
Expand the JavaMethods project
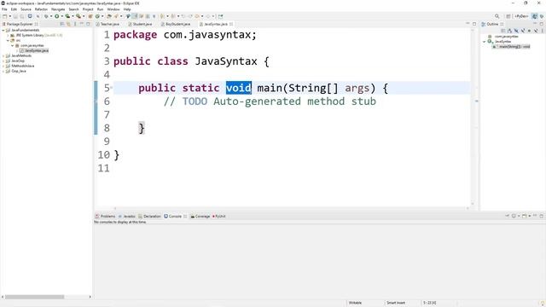(x=3, y=55)
